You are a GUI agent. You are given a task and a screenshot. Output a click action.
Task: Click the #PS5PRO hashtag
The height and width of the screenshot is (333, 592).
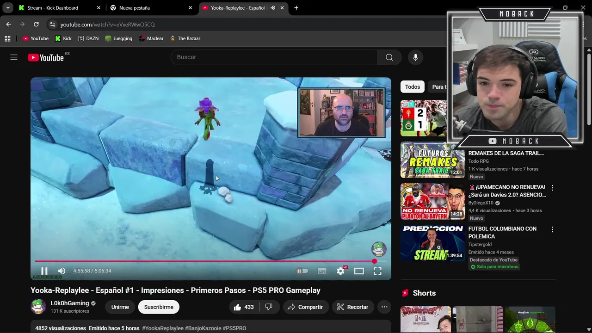click(x=234, y=328)
